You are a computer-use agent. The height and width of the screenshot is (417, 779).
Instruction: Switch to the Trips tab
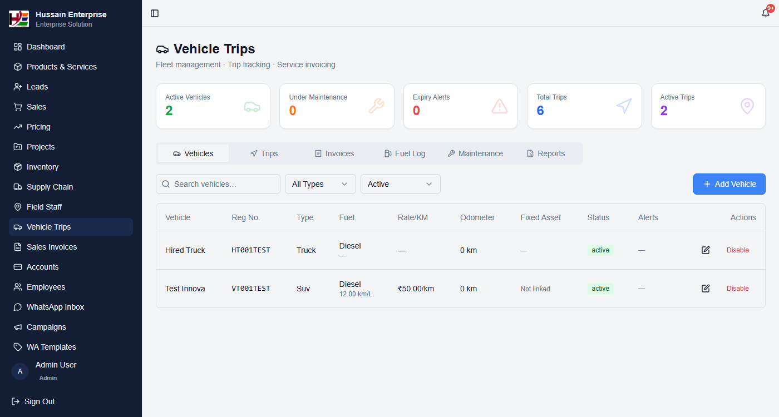click(x=264, y=153)
